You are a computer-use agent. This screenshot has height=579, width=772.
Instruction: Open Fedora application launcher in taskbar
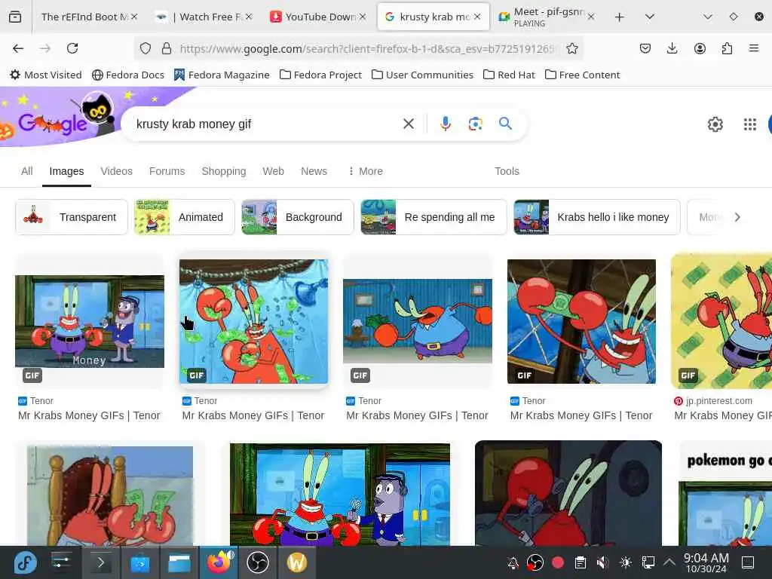[25, 562]
